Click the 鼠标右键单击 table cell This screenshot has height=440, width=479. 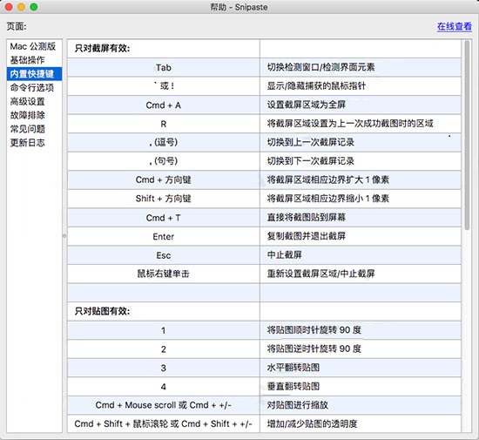pyautogui.click(x=164, y=274)
